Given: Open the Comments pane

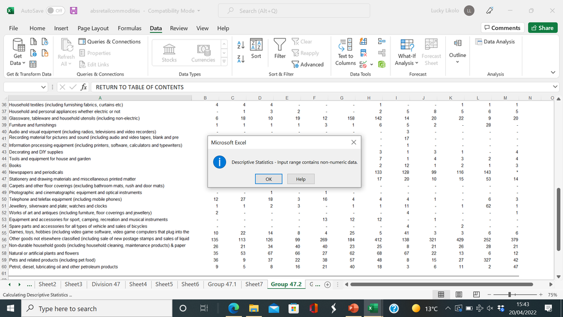Looking at the screenshot, I should tap(503, 28).
